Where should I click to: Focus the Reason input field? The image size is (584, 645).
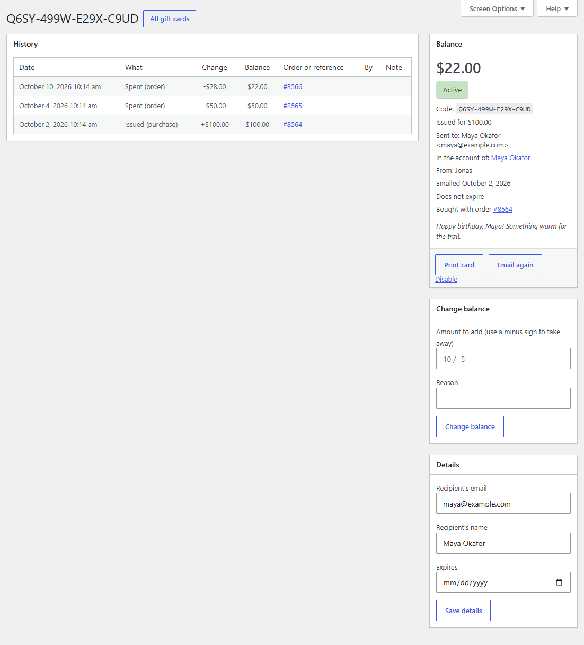(503, 398)
